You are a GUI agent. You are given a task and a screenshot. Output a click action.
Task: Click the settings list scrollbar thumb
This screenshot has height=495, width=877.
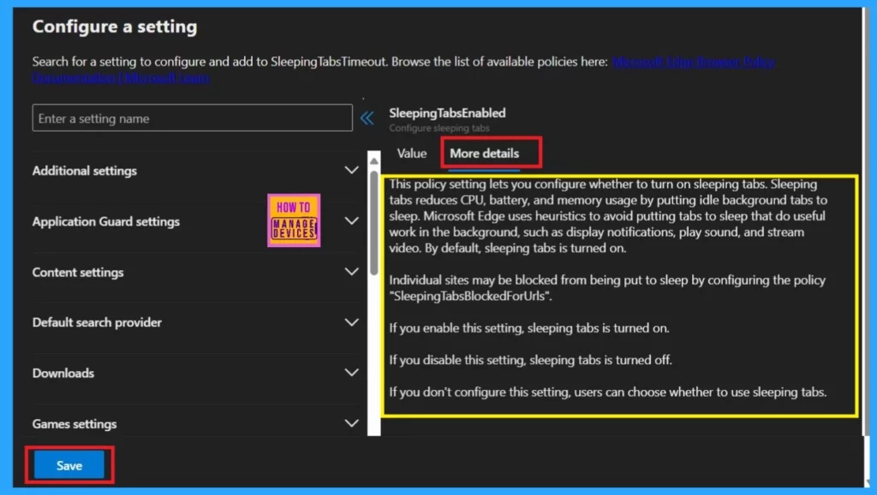tap(373, 222)
